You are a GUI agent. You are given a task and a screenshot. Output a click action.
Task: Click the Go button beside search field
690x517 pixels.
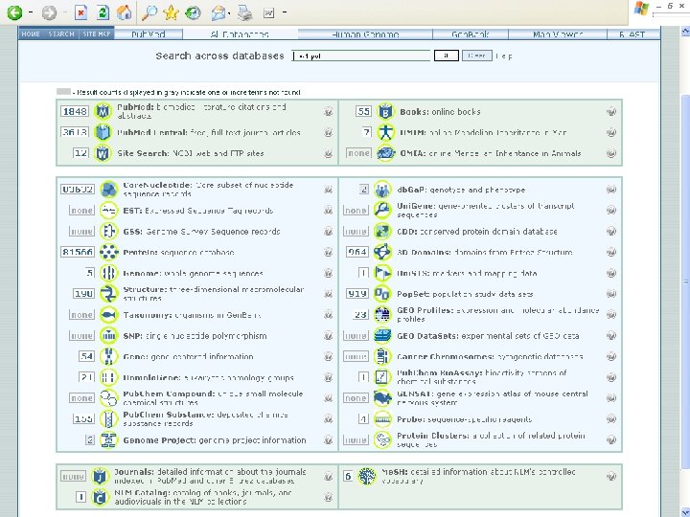coord(447,56)
